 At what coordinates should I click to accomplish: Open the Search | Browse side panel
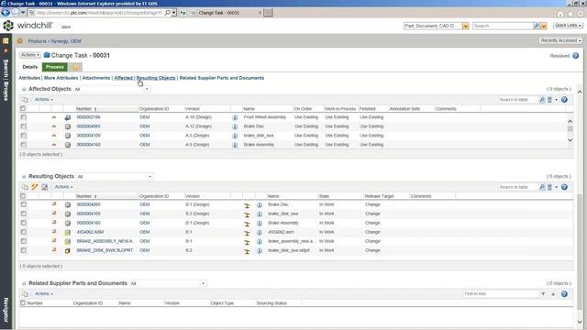[x=6, y=80]
